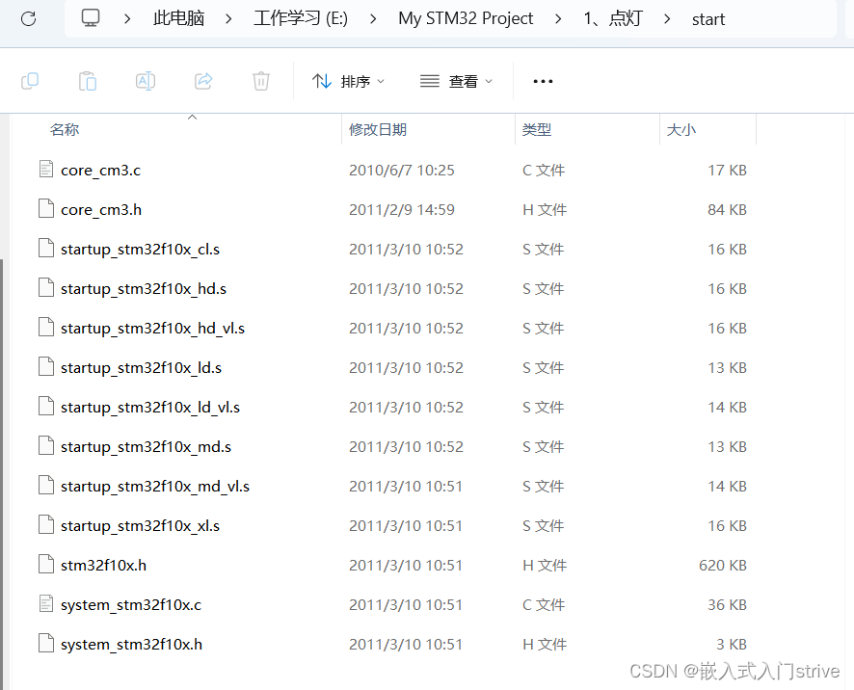Select the file system_stm32f10x.h
This screenshot has height=690, width=854.
132,645
